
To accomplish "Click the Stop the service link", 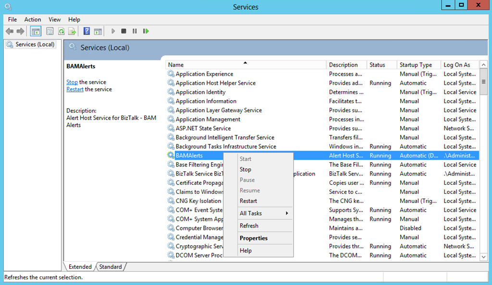I will 72,82.
